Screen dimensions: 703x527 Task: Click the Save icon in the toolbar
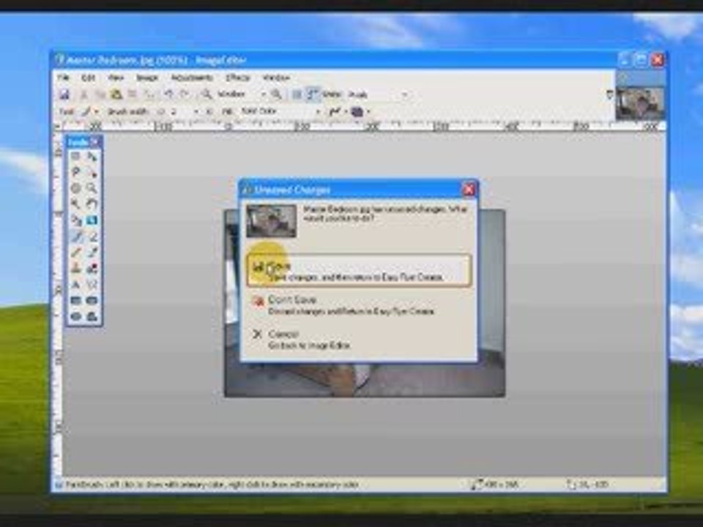coord(64,94)
